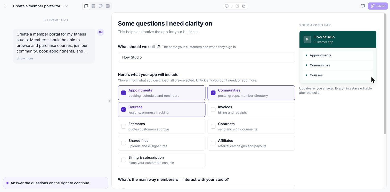Click Courses in the app preview list
Image resolution: width=390 pixels, height=192 pixels.
[x=338, y=75]
